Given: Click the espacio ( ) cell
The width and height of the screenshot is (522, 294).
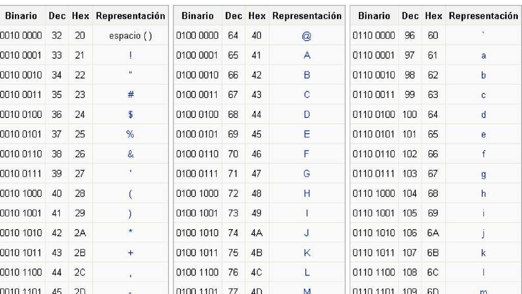Looking at the screenshot, I should tap(130, 35).
